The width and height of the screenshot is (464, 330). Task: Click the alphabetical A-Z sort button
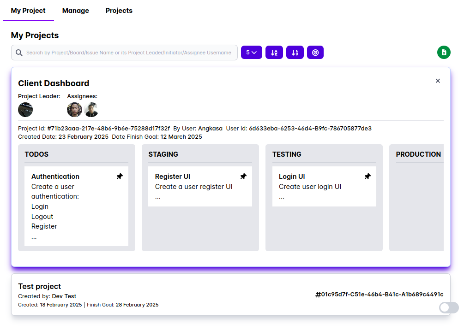coord(274,53)
